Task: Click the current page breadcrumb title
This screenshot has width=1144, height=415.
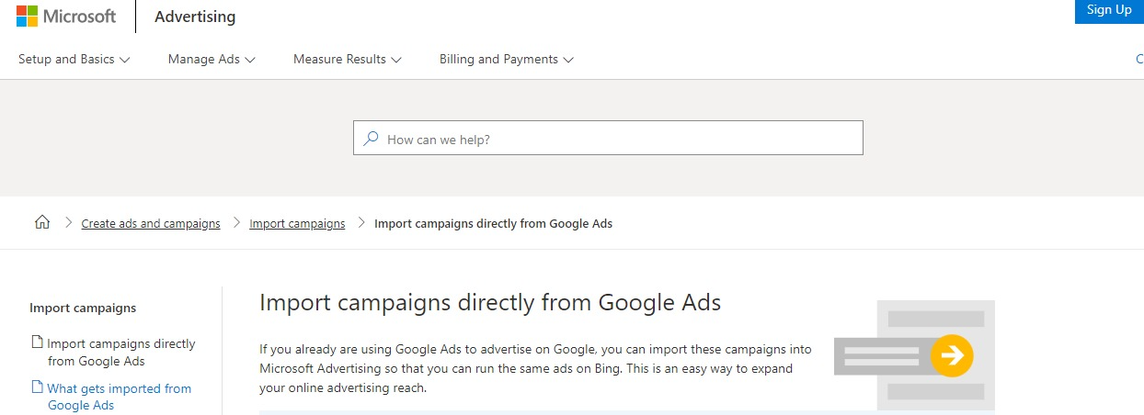Action: [493, 224]
